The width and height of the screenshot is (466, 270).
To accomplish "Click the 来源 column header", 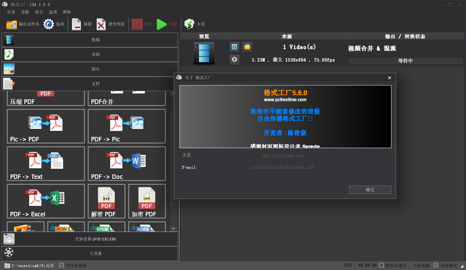I will coord(287,36).
